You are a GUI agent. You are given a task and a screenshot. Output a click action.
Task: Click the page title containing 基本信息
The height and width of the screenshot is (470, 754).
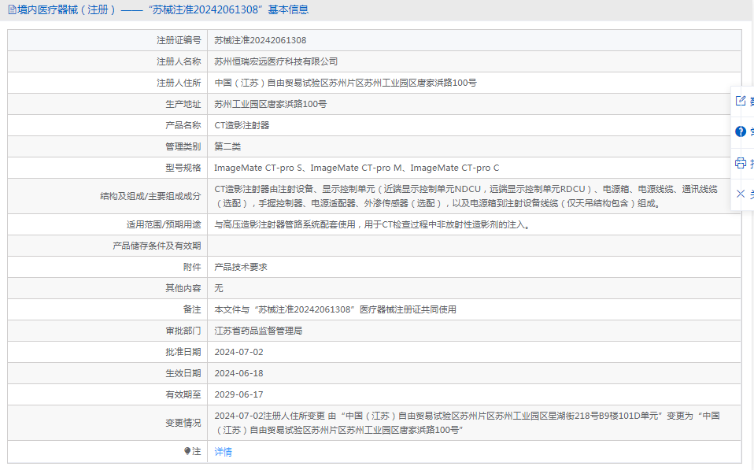point(163,9)
